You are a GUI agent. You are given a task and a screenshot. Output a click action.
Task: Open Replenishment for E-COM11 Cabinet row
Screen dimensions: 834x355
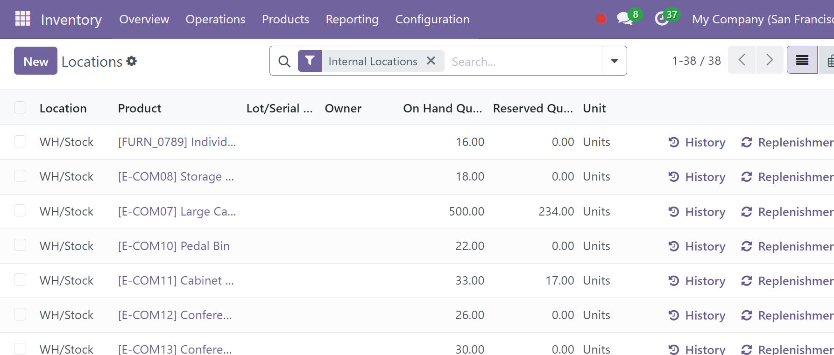pyautogui.click(x=787, y=281)
